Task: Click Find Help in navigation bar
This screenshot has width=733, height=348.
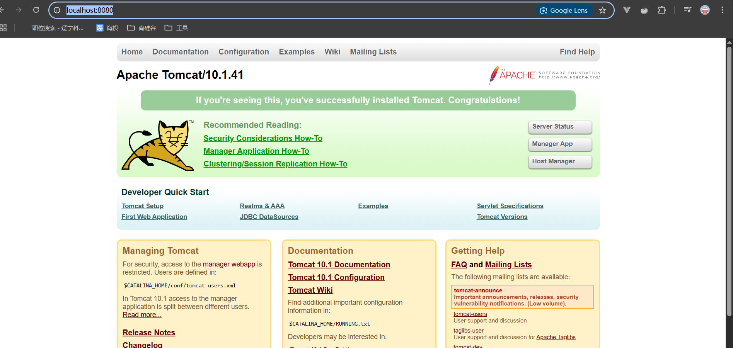Action: pyautogui.click(x=577, y=52)
